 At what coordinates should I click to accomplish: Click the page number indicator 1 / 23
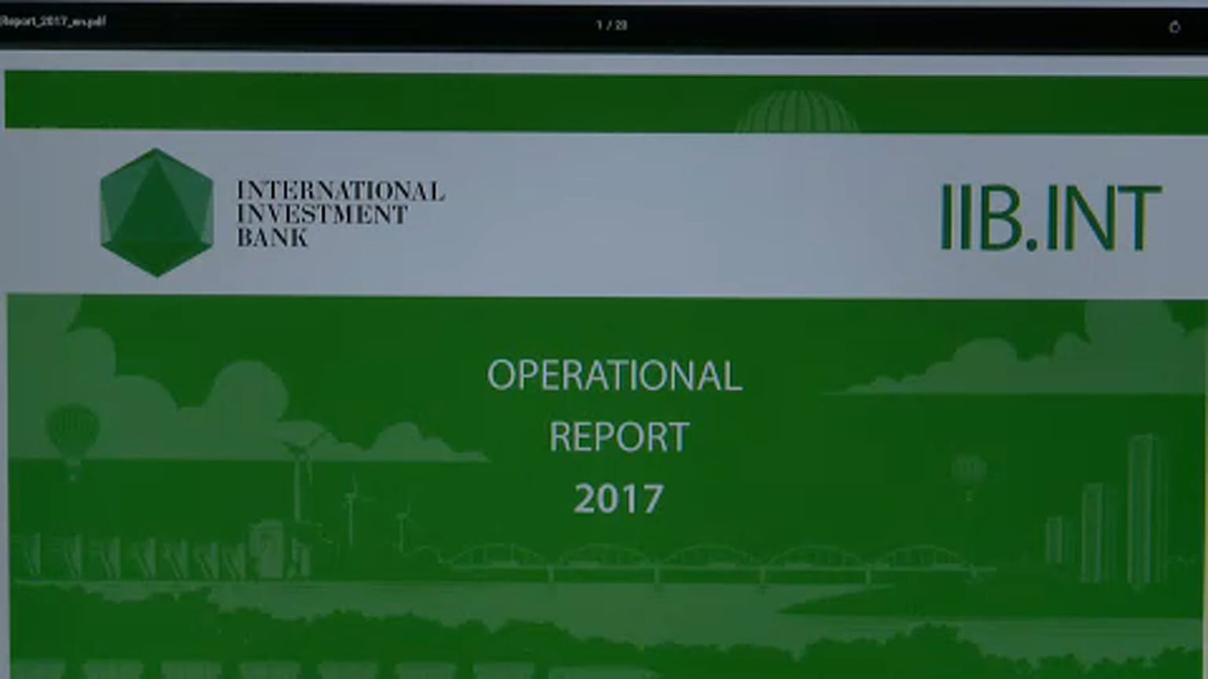[x=611, y=25]
